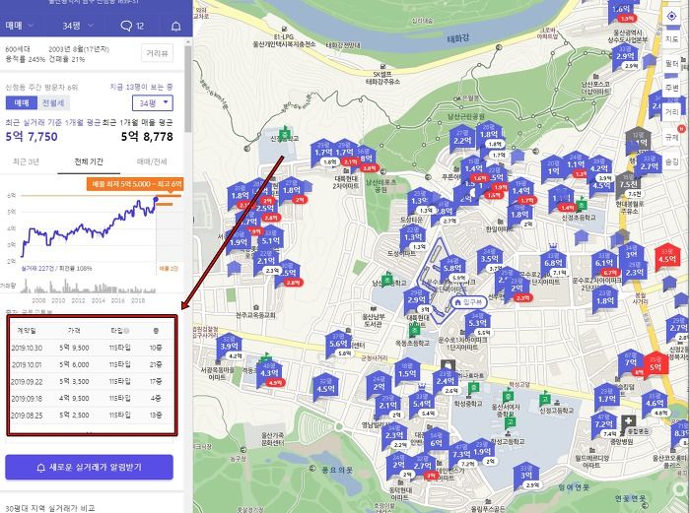690x513 pixels.
Task: Click the latest price point on chart
Action: pos(156,199)
